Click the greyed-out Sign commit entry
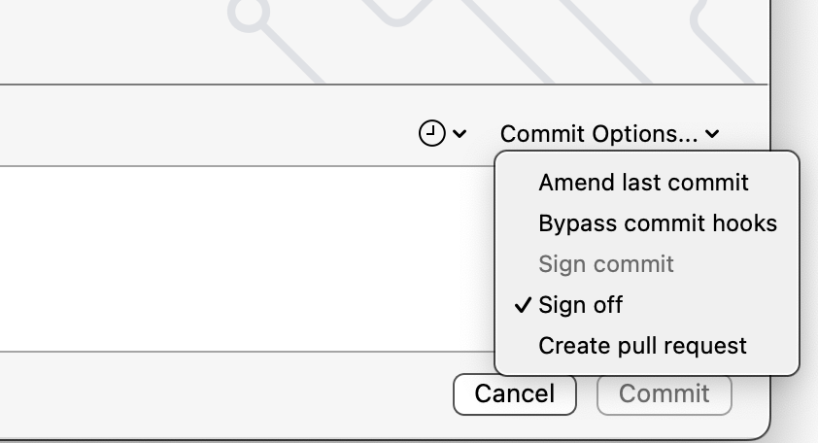This screenshot has width=818, height=443. tap(606, 264)
